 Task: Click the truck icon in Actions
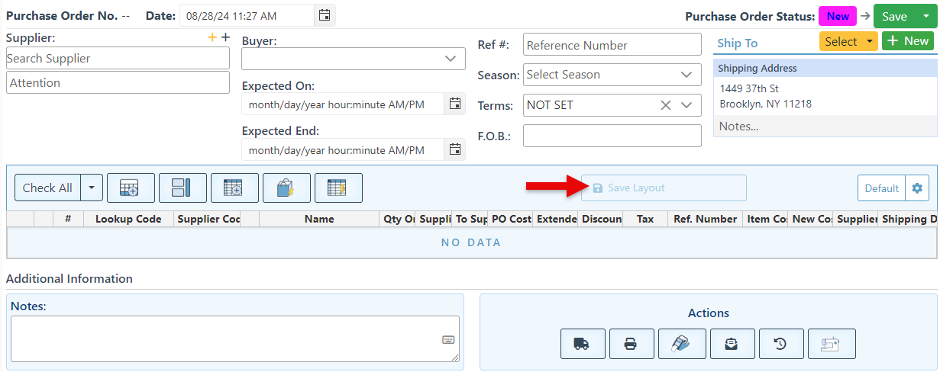tap(583, 344)
